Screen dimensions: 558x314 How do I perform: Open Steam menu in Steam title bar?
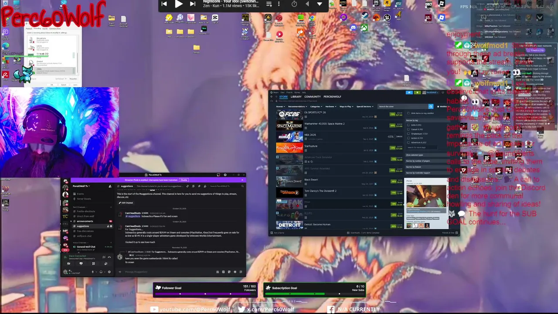(x=276, y=92)
